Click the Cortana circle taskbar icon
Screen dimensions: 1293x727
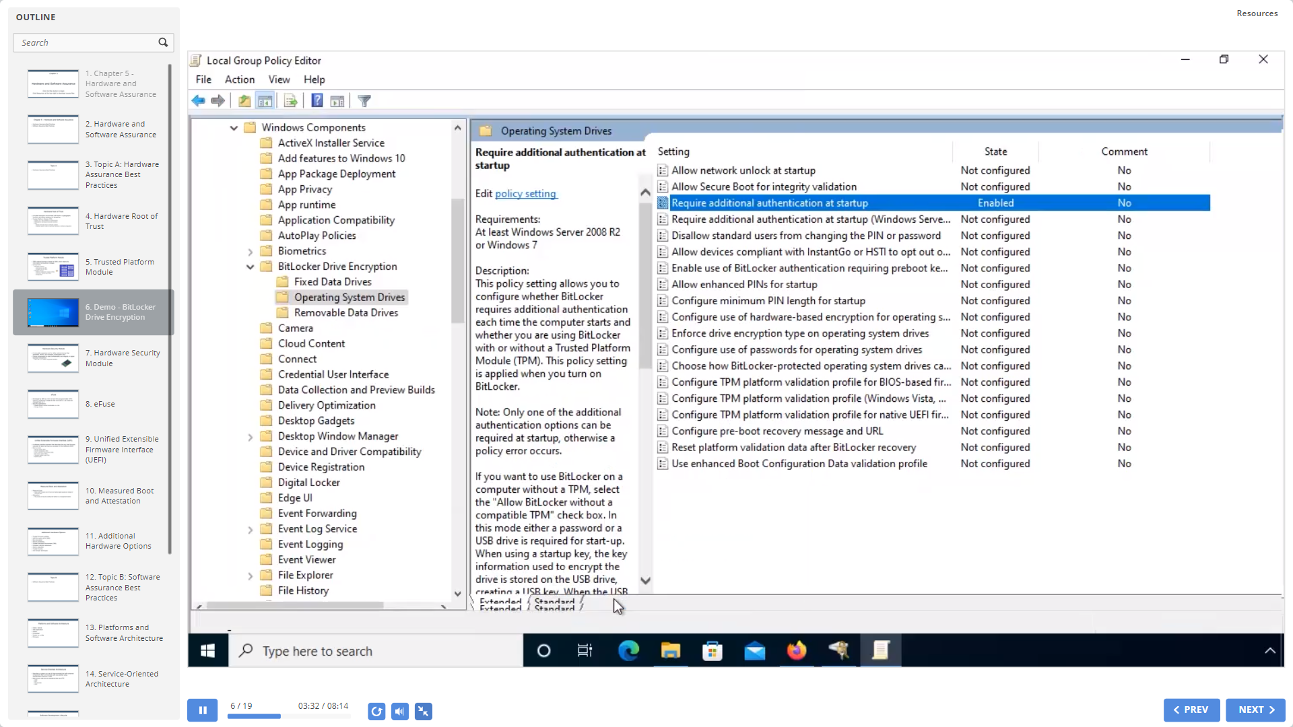(x=543, y=651)
